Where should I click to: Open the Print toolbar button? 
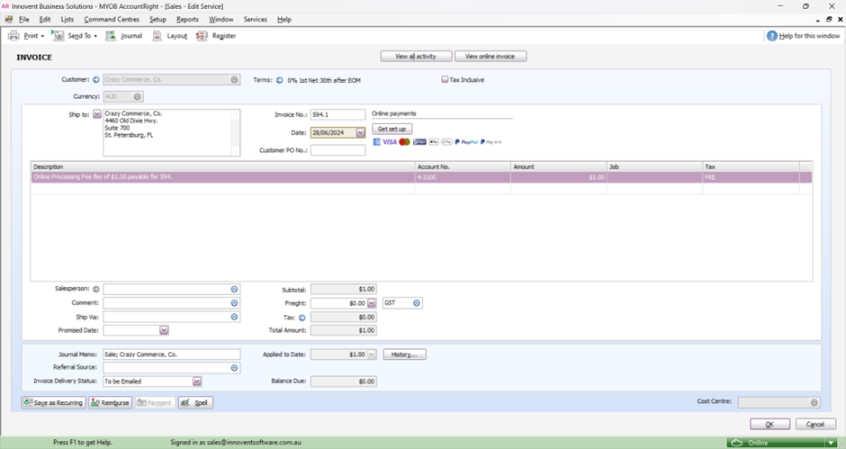[x=25, y=36]
